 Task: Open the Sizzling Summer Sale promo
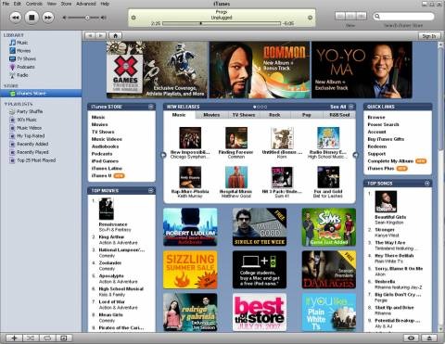tap(190, 270)
